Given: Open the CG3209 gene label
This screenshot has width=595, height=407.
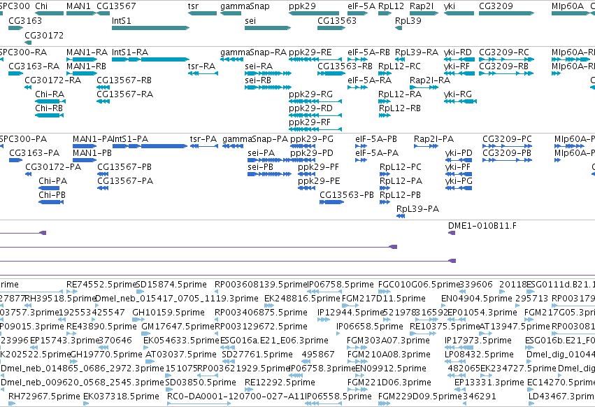Looking at the screenshot, I should (x=496, y=6).
